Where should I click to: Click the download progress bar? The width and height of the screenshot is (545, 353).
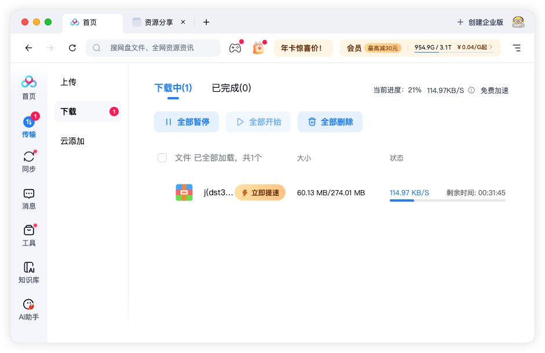click(x=447, y=200)
